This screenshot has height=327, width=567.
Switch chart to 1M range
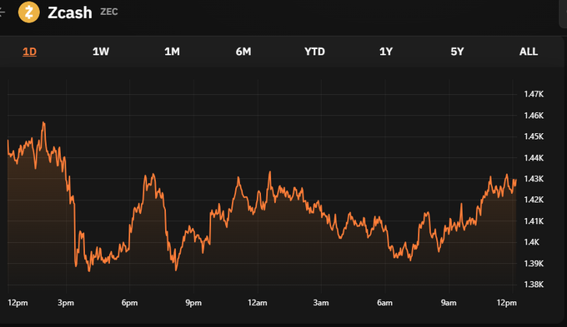172,52
